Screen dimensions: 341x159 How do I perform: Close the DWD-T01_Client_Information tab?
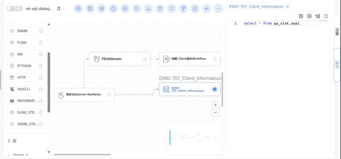point(287,7)
